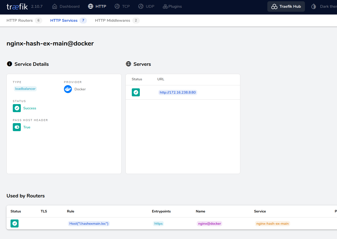Click the router row status check icon
Image resolution: width=337 pixels, height=239 pixels.
15,223
